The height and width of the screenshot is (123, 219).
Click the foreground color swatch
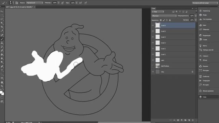(x=1, y=92)
